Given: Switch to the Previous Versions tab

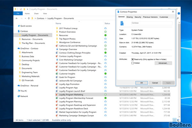Looking at the screenshot, I should 150,17.
